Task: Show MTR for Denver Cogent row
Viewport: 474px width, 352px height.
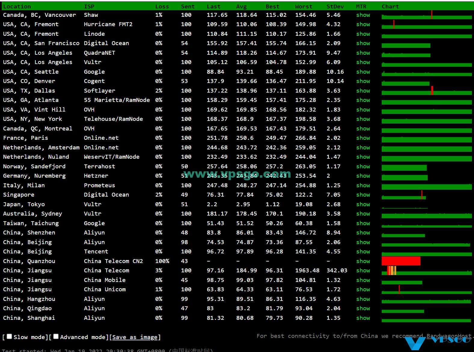Action: point(363,81)
